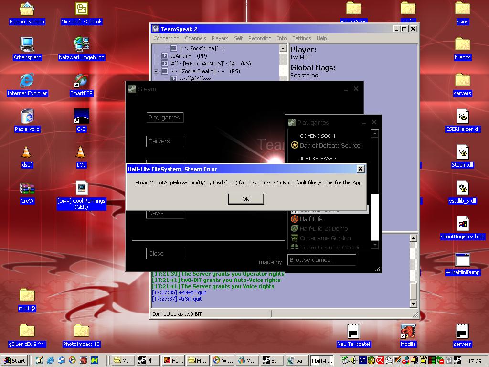Open the Info menu in TeamSpeak
The height and width of the screenshot is (367, 489).
(282, 38)
